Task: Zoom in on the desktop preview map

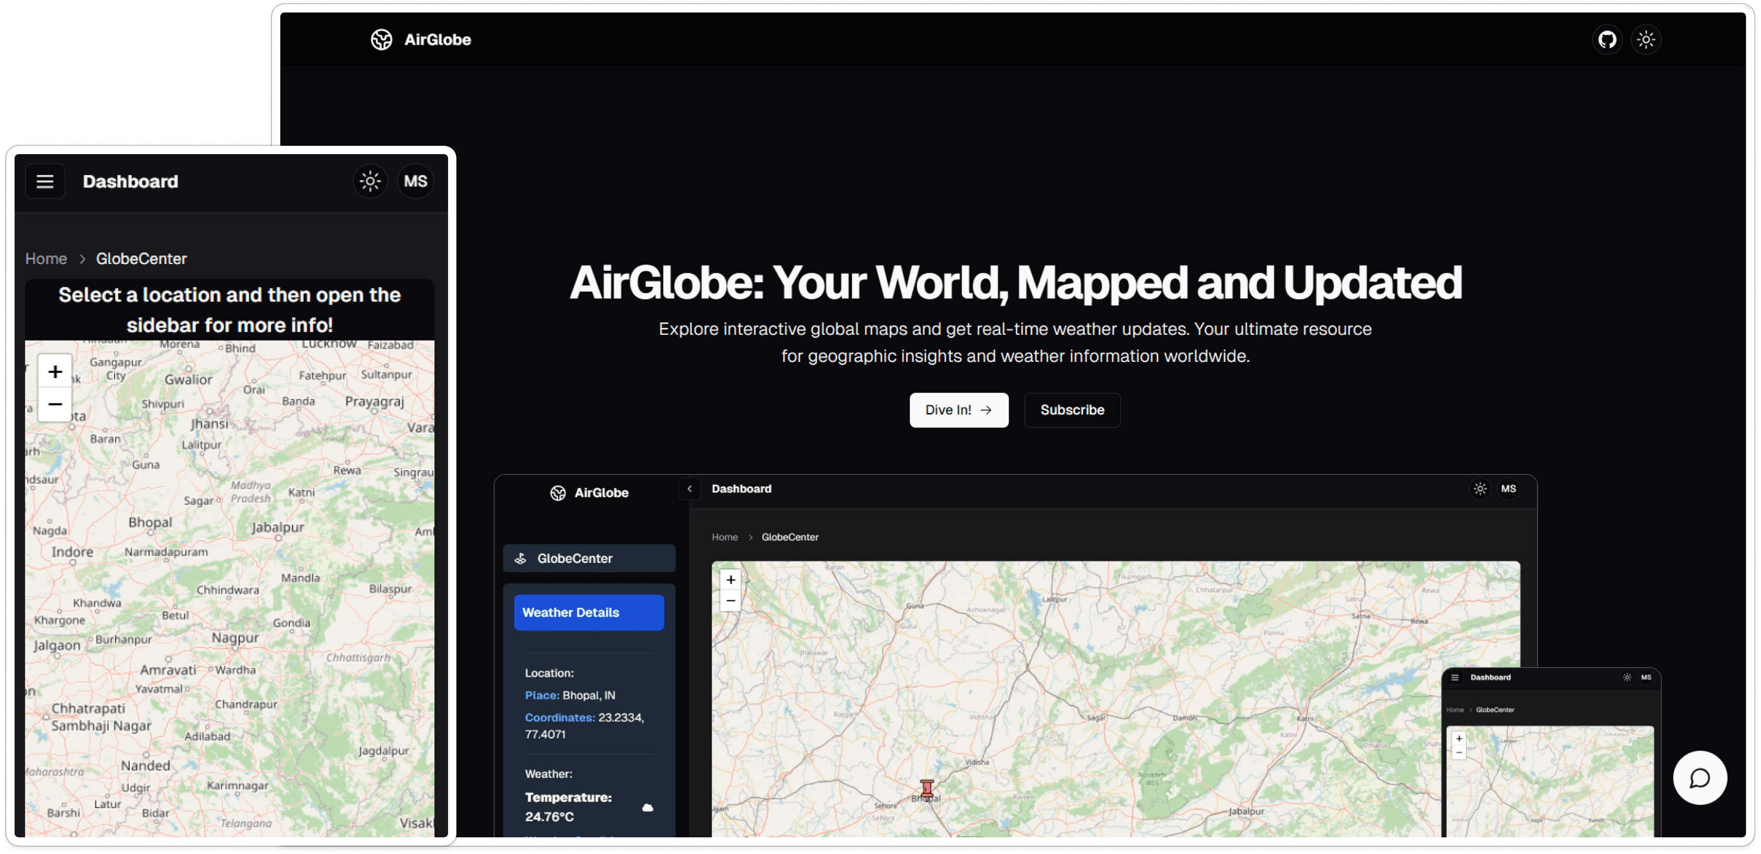Action: pyautogui.click(x=730, y=580)
